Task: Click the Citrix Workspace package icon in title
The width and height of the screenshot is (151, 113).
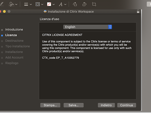Action: click(45, 12)
